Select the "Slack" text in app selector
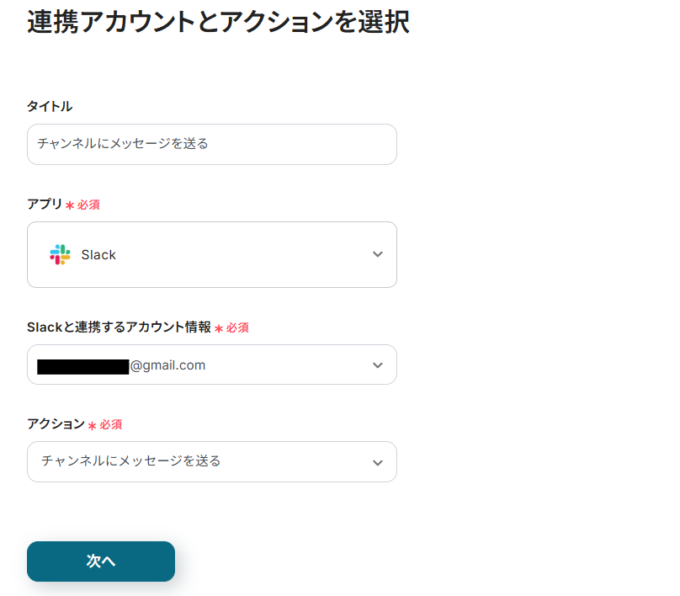680x596 pixels. click(x=98, y=255)
